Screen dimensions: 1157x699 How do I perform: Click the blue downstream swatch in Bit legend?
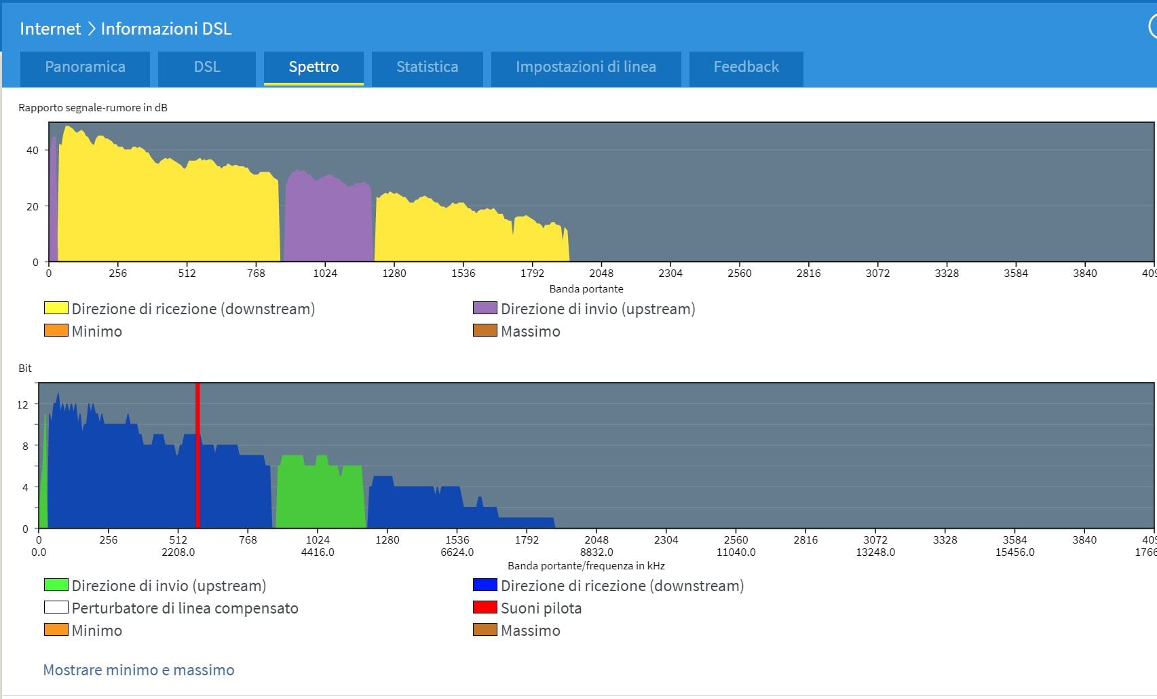click(x=485, y=585)
